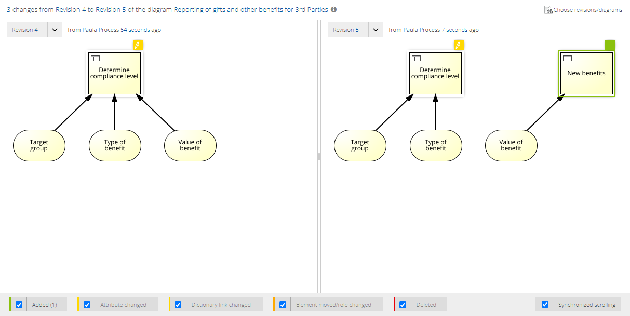Open Choose revisions/diagrams link
Viewport: 630px width, 316px height.
(x=587, y=10)
